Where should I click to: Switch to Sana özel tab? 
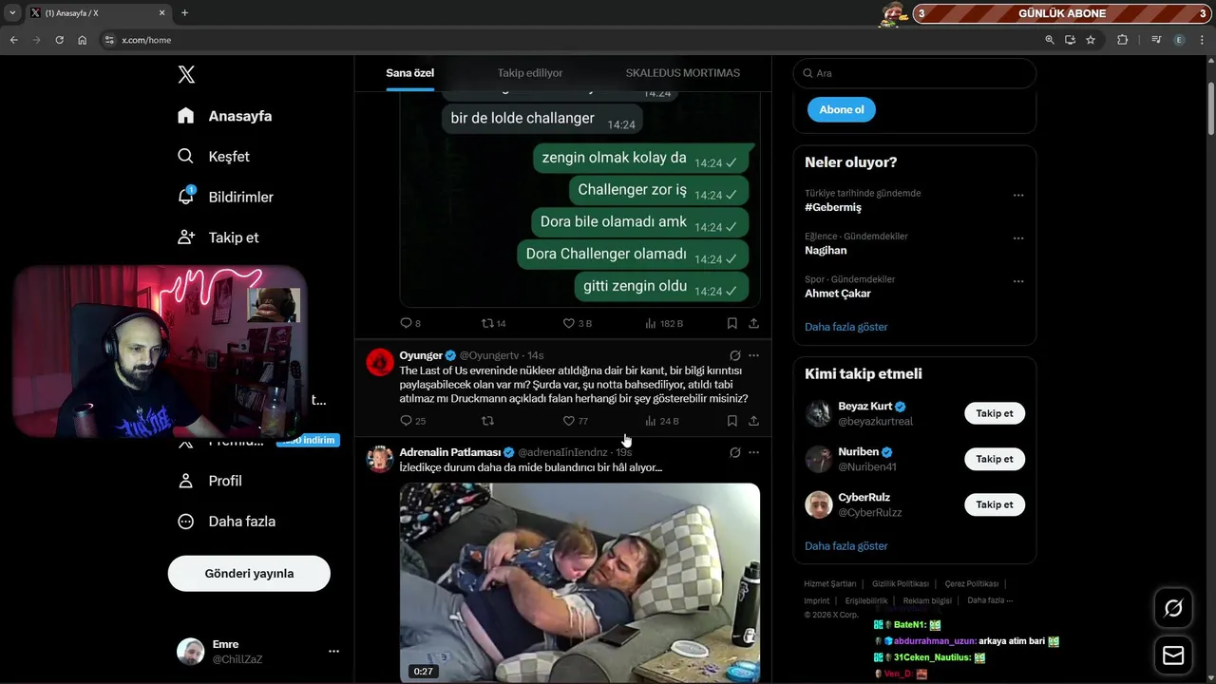[409, 73]
